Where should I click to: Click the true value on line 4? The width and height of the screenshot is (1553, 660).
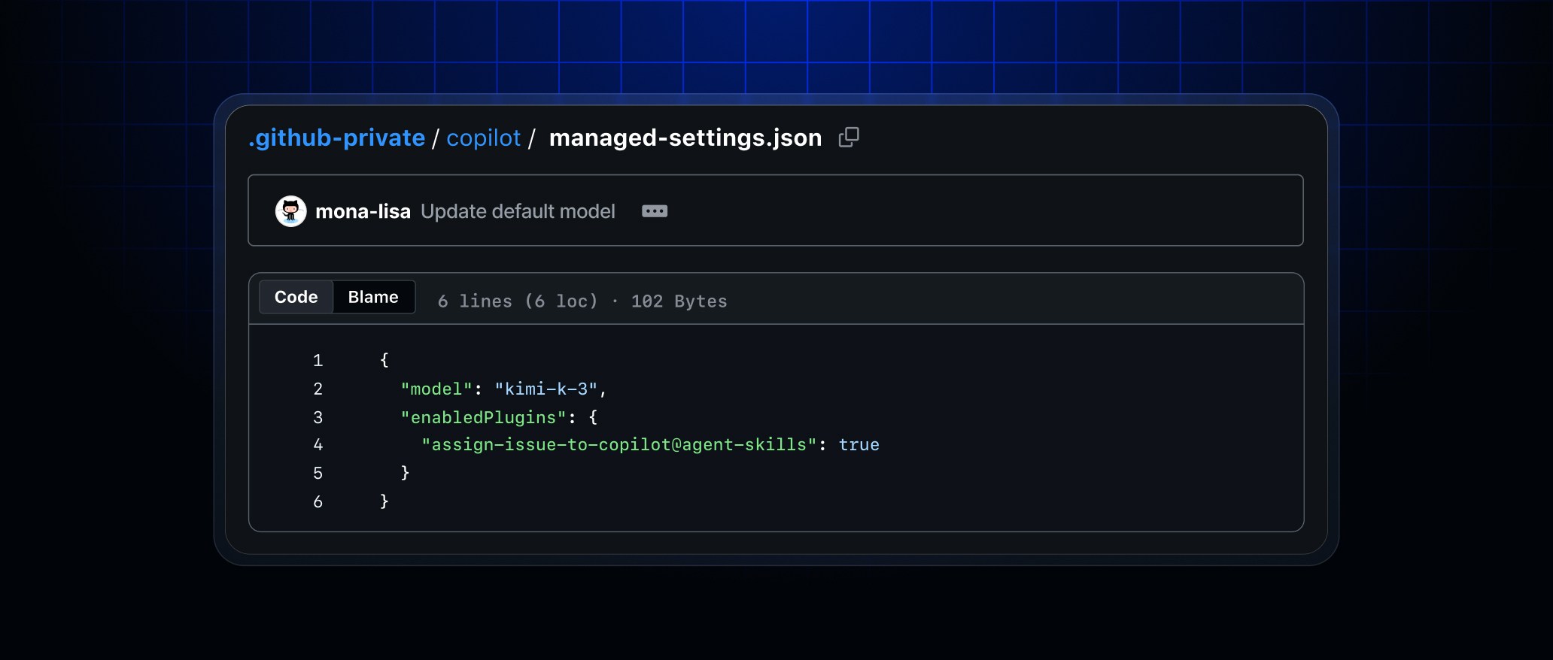pyautogui.click(x=859, y=444)
